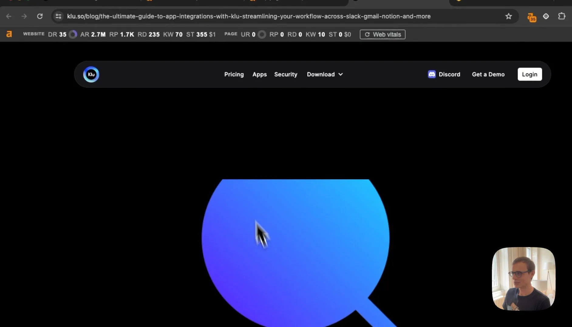Open site information icon in address bar
The width and height of the screenshot is (572, 327).
click(x=59, y=16)
